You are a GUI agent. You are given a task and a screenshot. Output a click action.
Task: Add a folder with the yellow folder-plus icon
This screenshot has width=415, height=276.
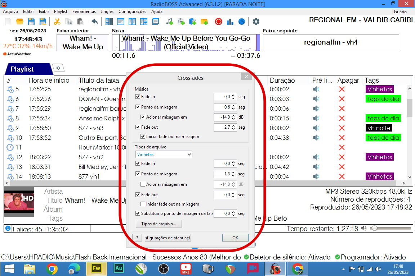click(204, 22)
